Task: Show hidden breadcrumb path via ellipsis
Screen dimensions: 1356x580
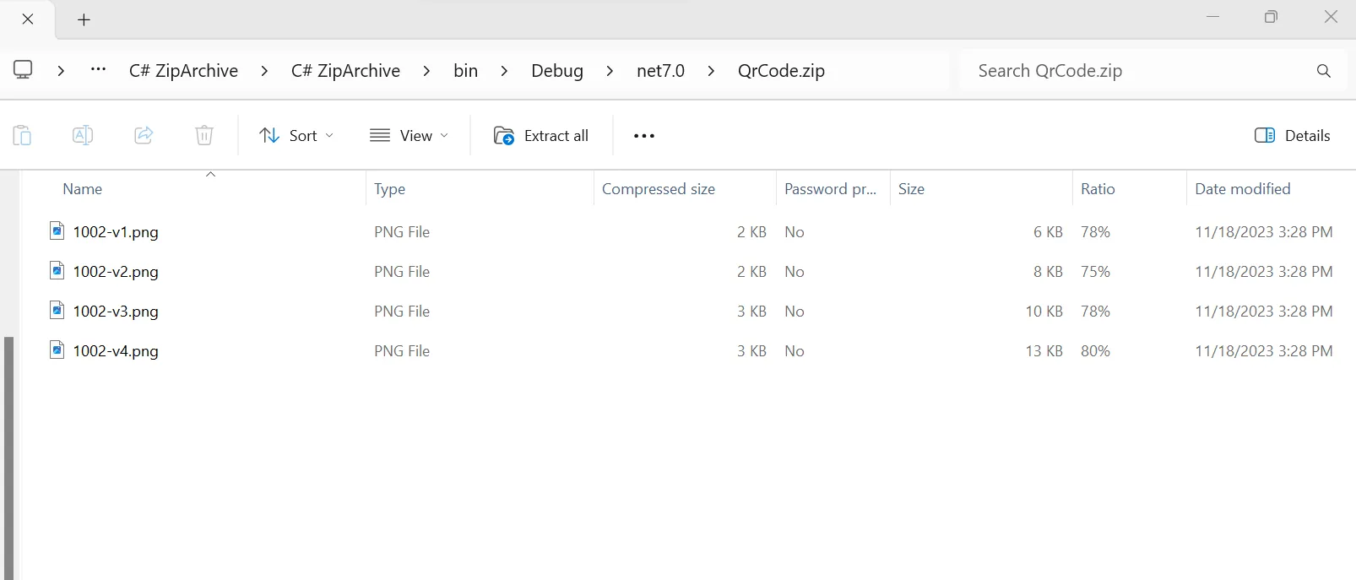Action: 98,70
